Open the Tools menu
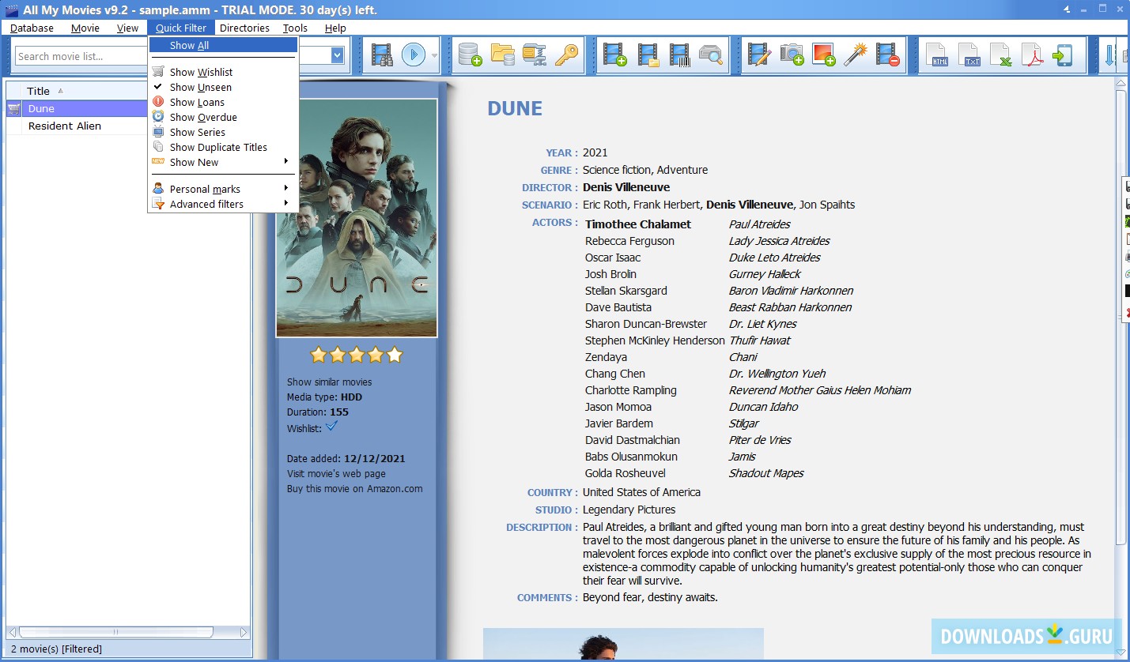 click(295, 28)
